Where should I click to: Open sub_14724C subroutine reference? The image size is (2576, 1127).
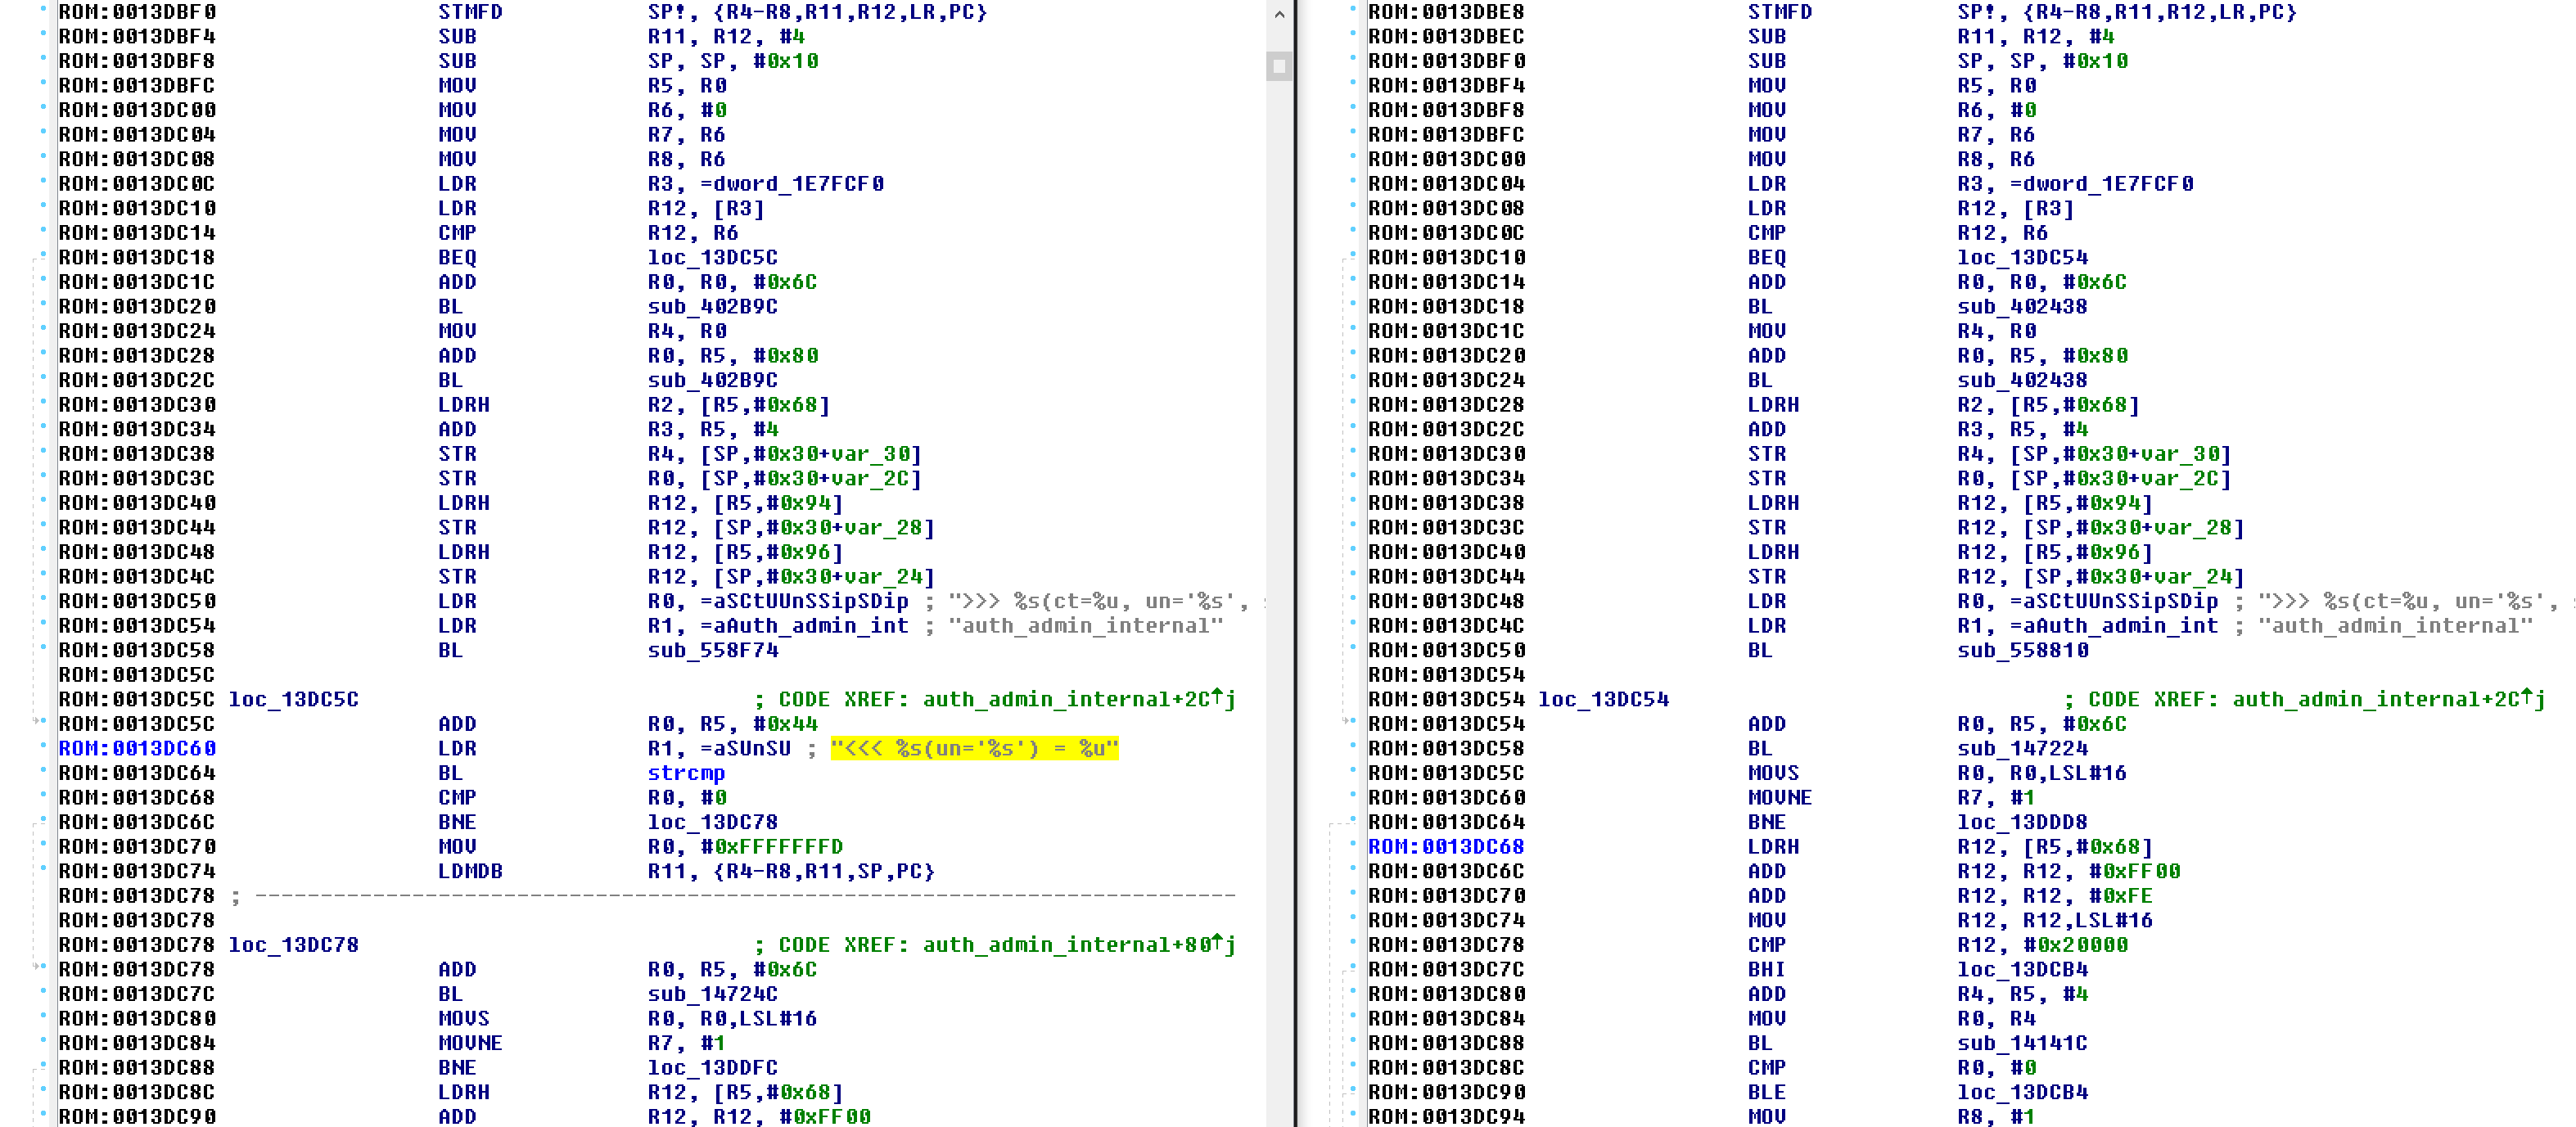[712, 994]
